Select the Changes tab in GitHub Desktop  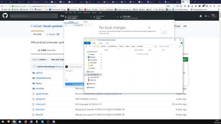point(71,22)
